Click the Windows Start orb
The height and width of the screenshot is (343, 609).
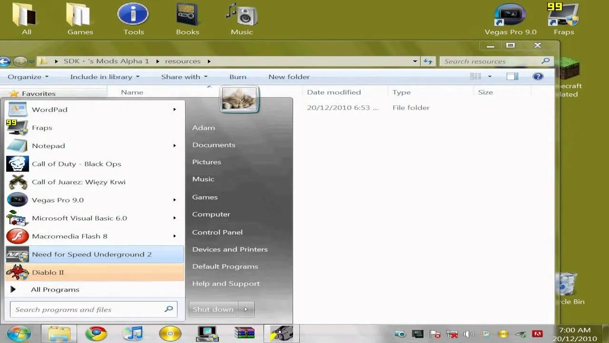pyautogui.click(x=19, y=333)
